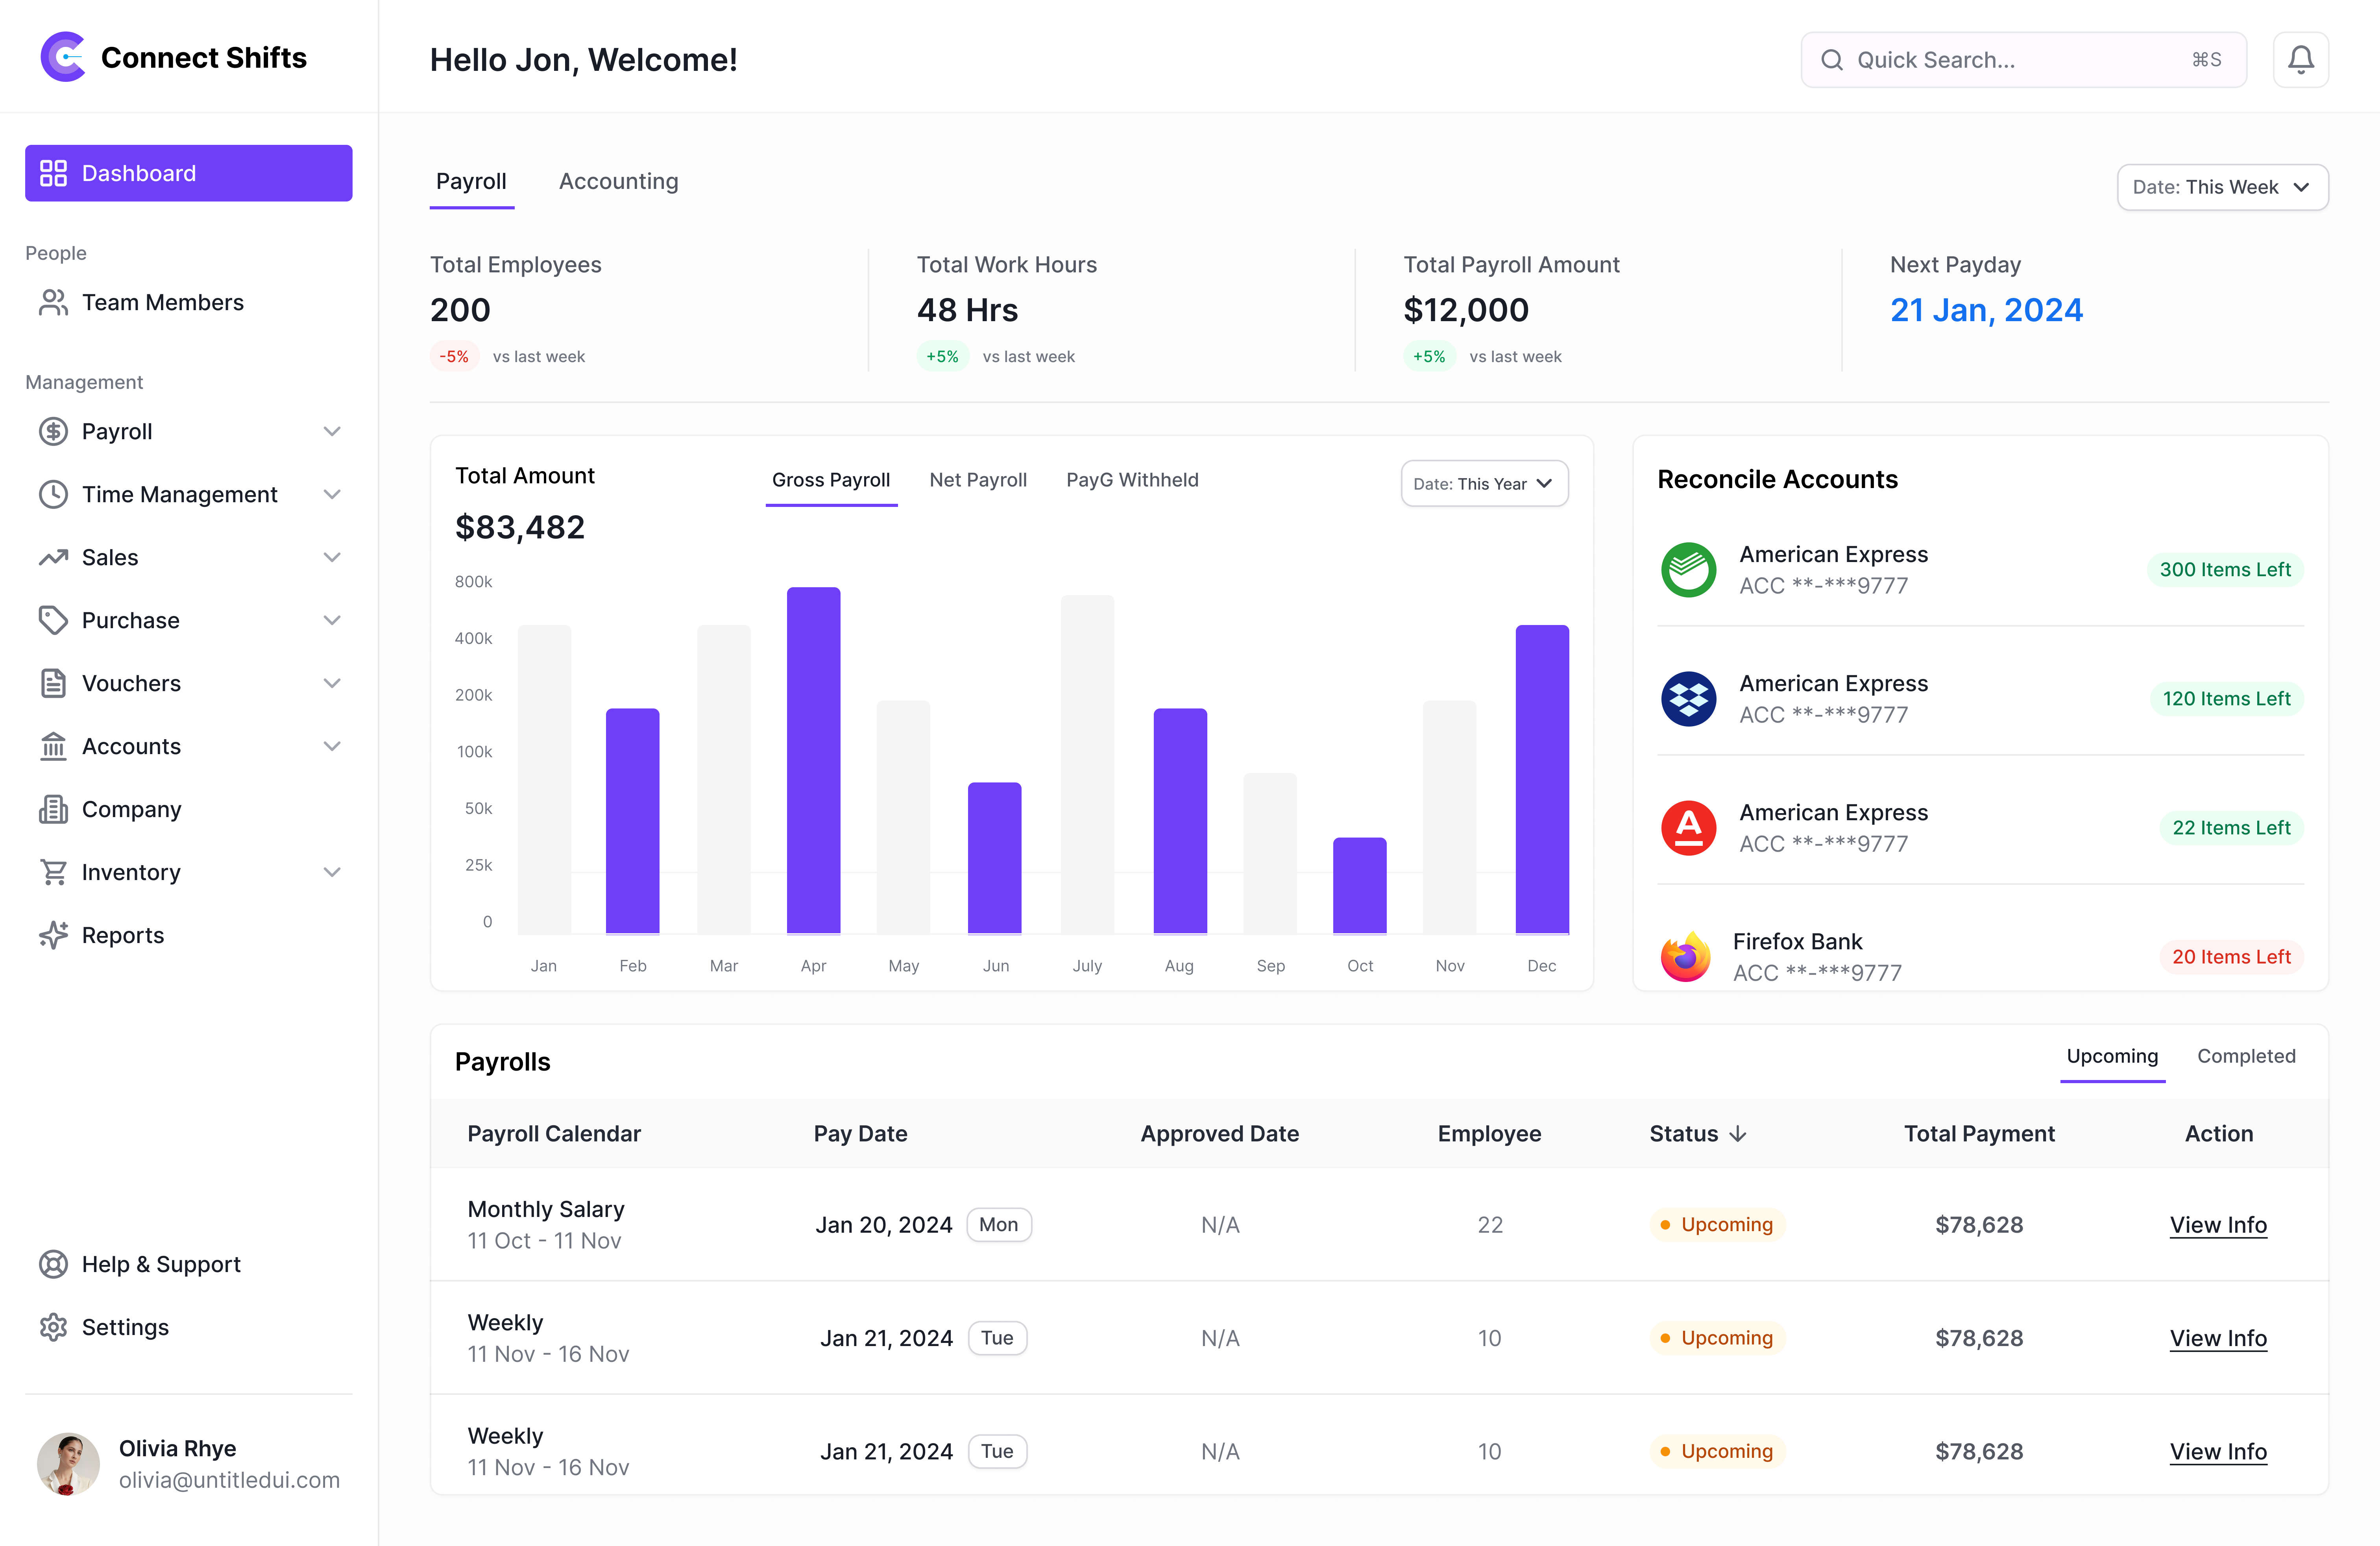Select the Gross Payroll tab
This screenshot has height=1546, width=2380.
[831, 480]
